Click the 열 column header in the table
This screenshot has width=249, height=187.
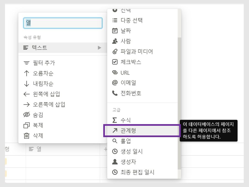point(63,149)
